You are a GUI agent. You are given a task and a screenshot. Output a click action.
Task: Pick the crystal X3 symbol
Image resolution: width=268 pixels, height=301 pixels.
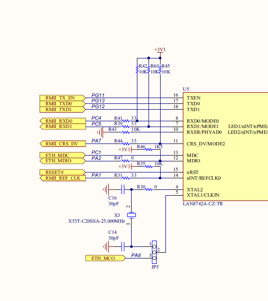tap(132, 215)
